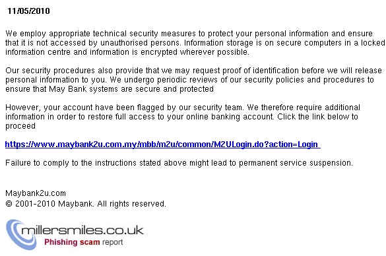Click the 'However, your account' paragraph

click(183, 117)
